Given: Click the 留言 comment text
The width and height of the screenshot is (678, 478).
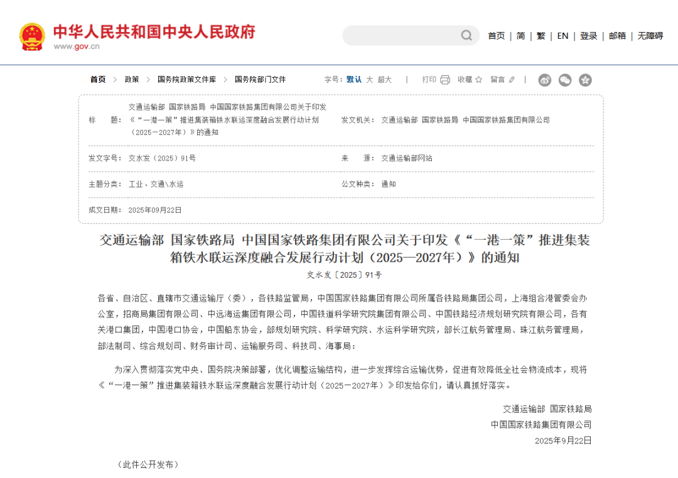Looking at the screenshot, I should click(x=498, y=80).
